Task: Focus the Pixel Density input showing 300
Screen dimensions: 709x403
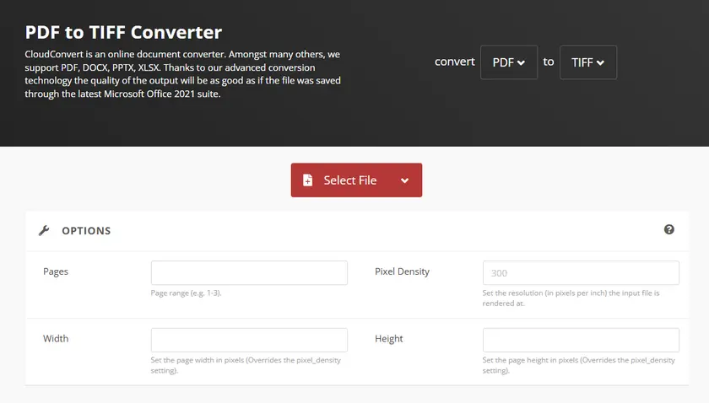Action: coord(581,272)
